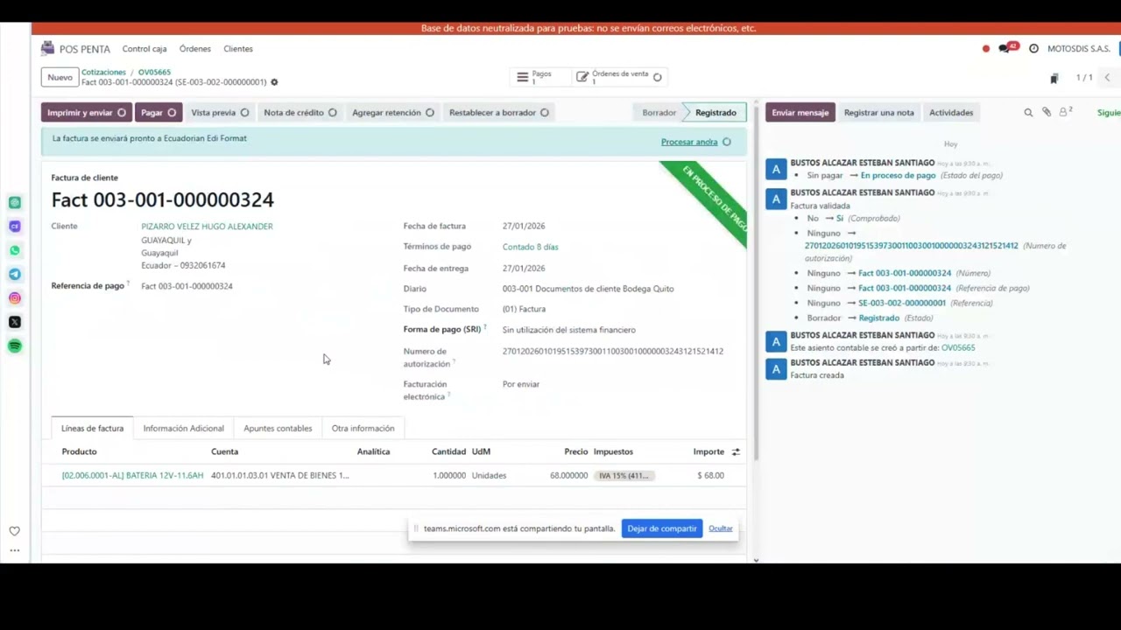Open OV05665 link in chatter message
The image size is (1121, 630).
point(958,347)
